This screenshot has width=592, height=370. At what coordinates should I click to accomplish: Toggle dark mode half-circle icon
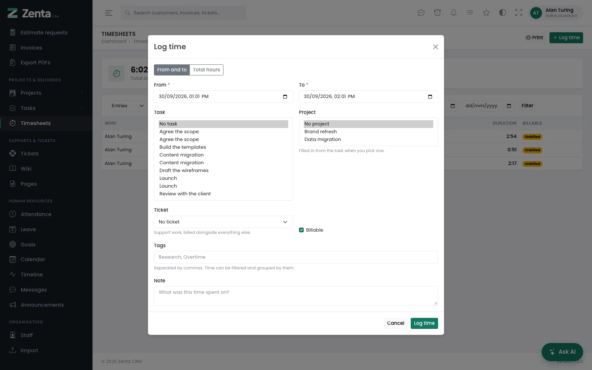(502, 13)
